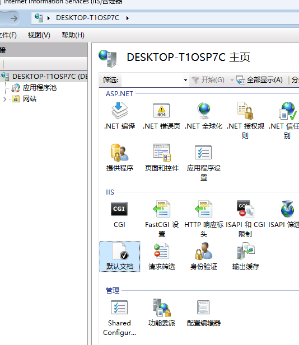This screenshot has width=299, height=345.
Task: Click the server icon in the address bar
Action: pyautogui.click(x=39, y=18)
